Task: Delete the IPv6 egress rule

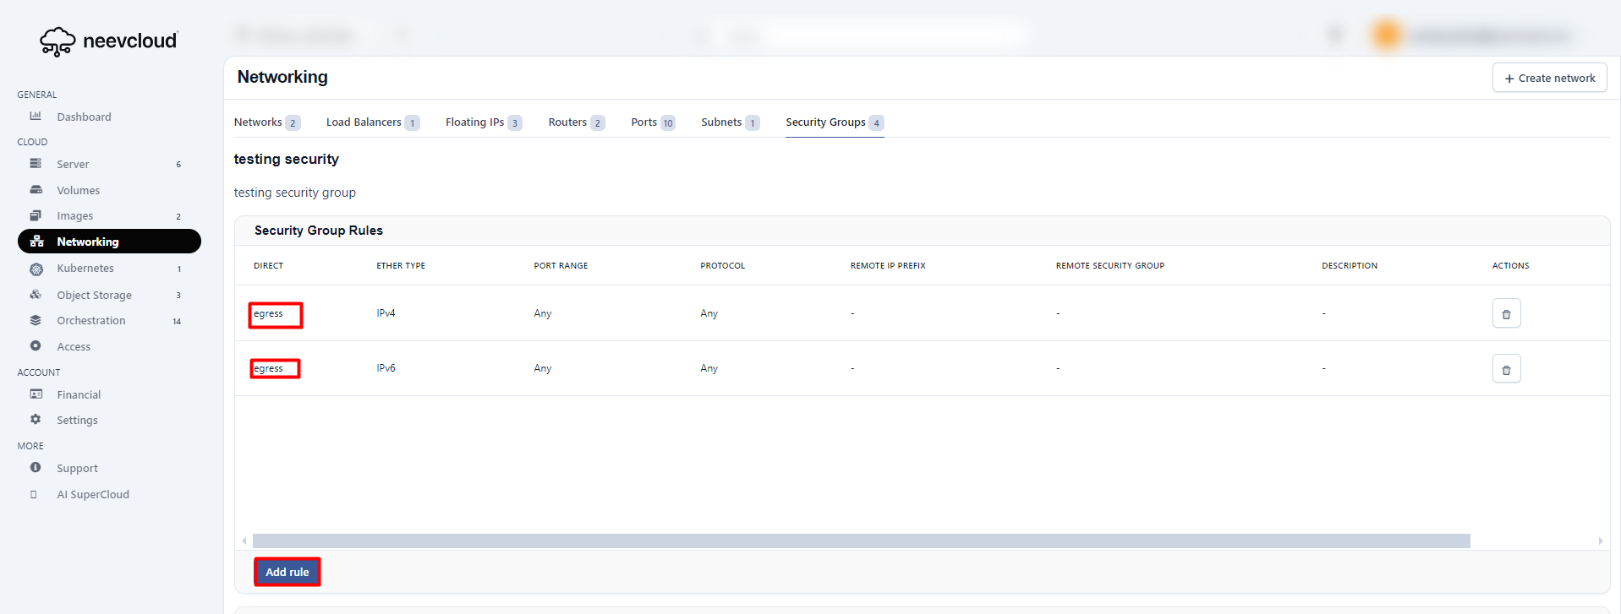Action: pyautogui.click(x=1505, y=369)
